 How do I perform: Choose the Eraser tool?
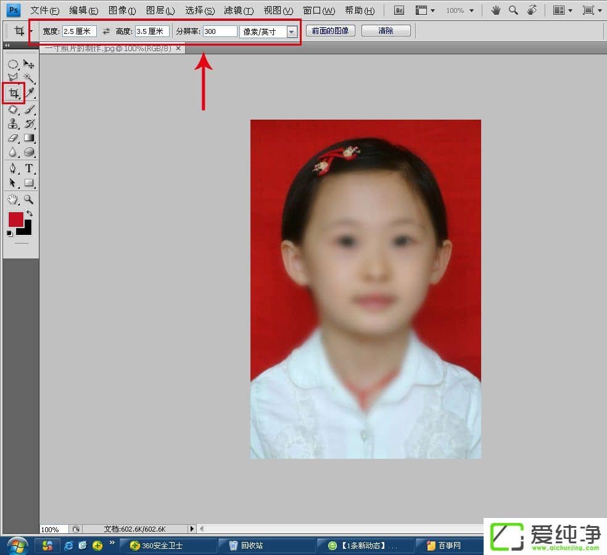point(13,138)
